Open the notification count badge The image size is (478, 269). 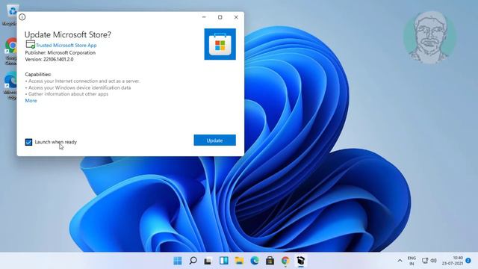click(x=468, y=261)
